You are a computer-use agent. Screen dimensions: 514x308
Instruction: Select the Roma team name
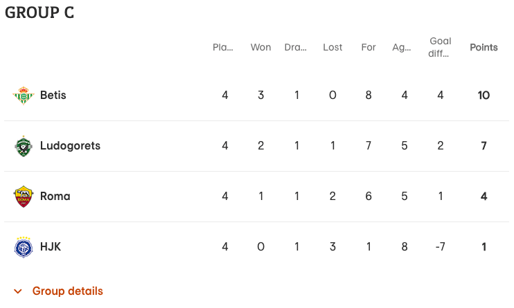tap(55, 197)
